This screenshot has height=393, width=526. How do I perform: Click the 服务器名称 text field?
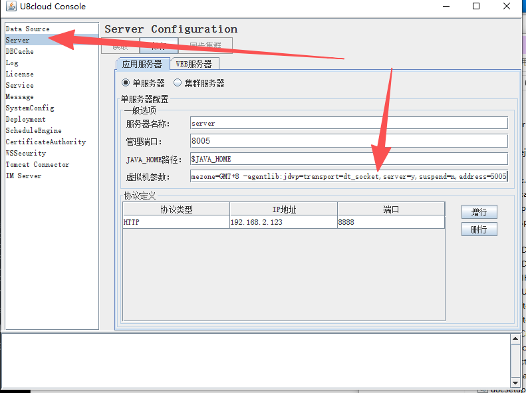coord(348,123)
